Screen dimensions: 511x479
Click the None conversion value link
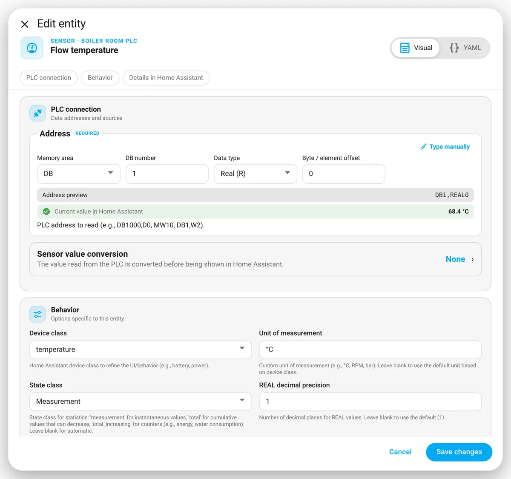[x=455, y=259]
